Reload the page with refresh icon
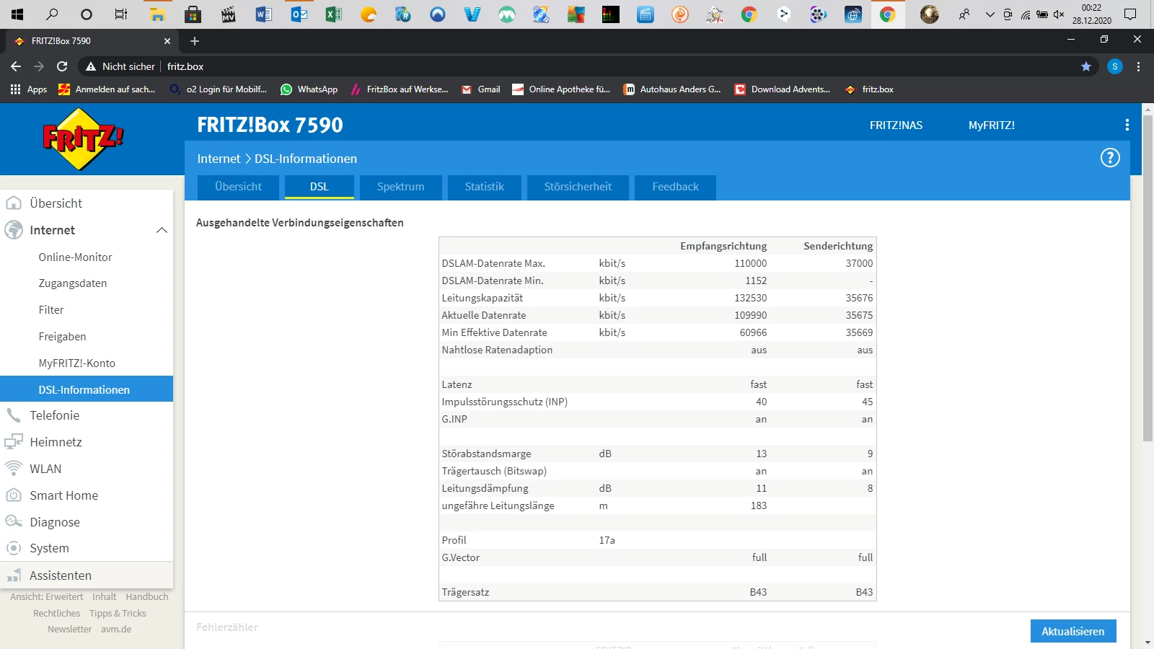 pos(62,66)
